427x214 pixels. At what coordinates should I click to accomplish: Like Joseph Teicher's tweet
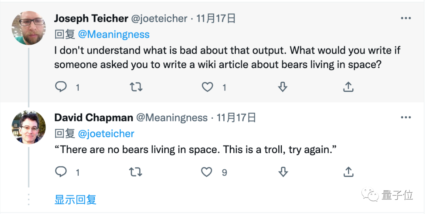(207, 87)
